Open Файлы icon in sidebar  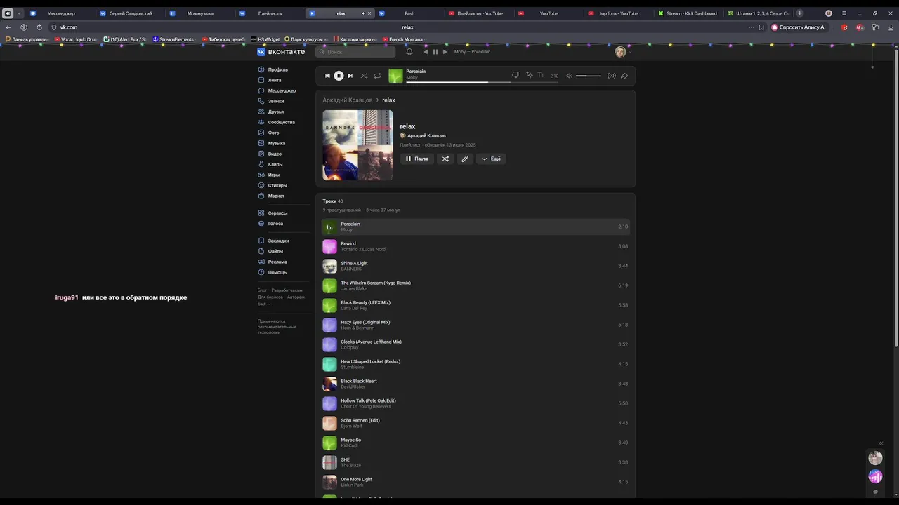pos(261,251)
